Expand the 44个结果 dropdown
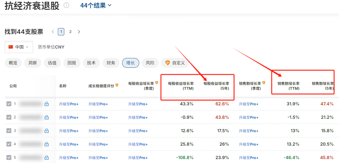The width and height of the screenshot is (339, 163). click(96, 5)
